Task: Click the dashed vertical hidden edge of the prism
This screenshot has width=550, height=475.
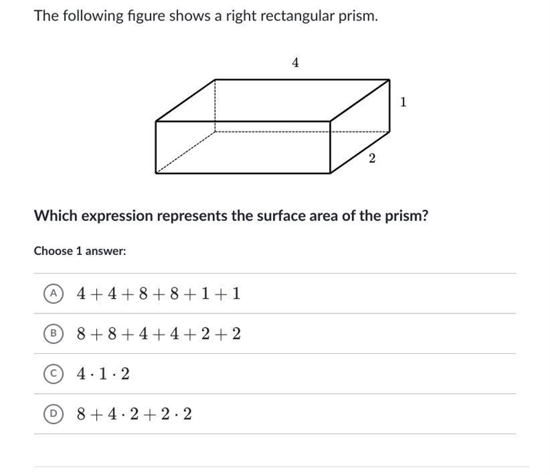Action: pyautogui.click(x=214, y=106)
